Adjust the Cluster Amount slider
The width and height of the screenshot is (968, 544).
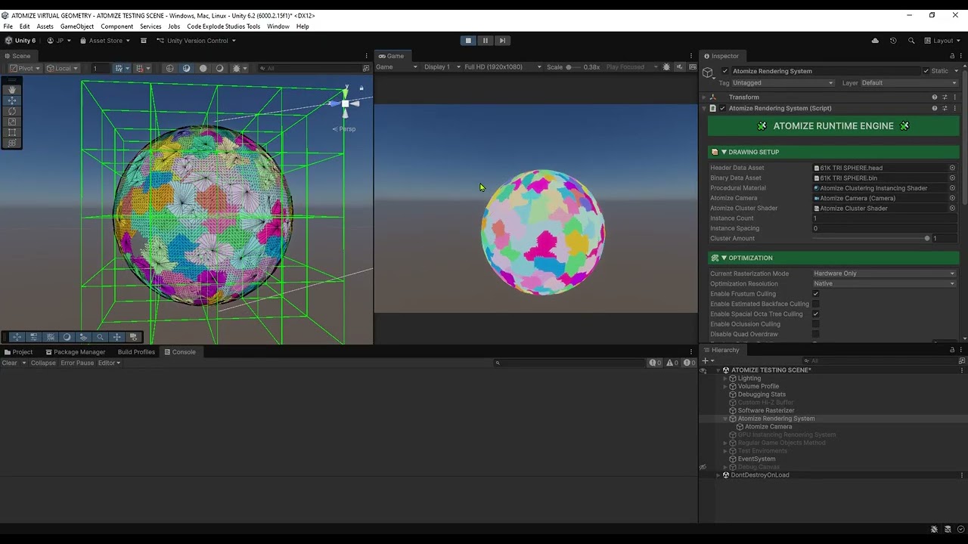pyautogui.click(x=870, y=239)
